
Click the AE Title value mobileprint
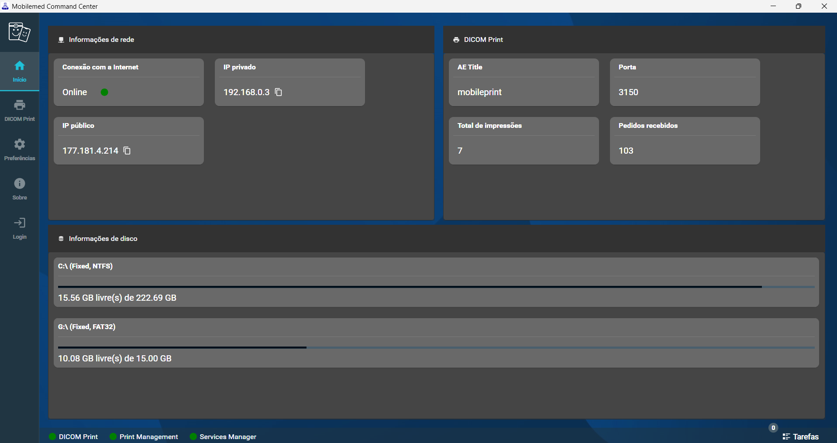coord(479,92)
